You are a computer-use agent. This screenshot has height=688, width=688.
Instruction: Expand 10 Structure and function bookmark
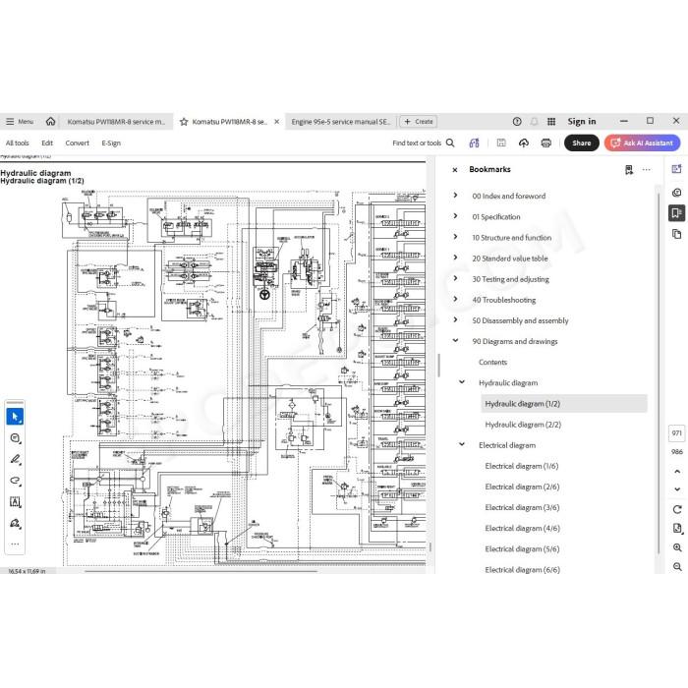tap(455, 237)
